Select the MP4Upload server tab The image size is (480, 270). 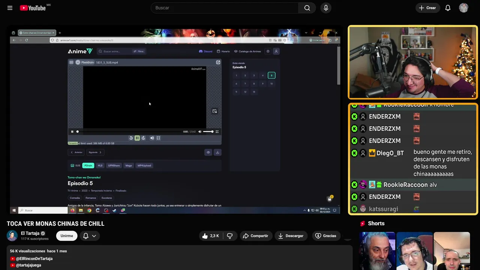[144, 165]
